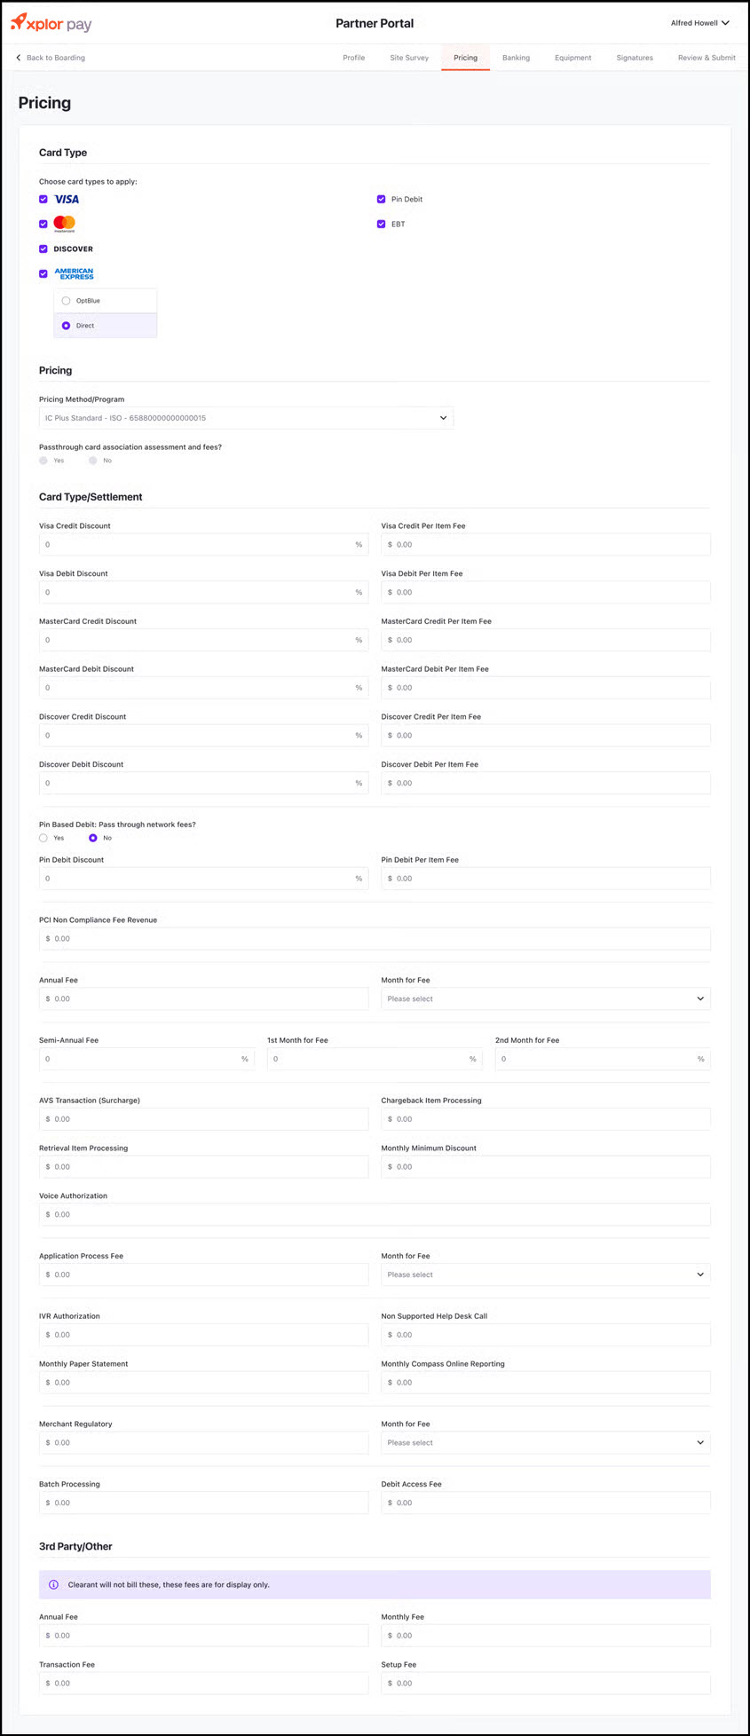The image size is (750, 1736).
Task: Click the info icon in Clearant notice
Action: (53, 1584)
